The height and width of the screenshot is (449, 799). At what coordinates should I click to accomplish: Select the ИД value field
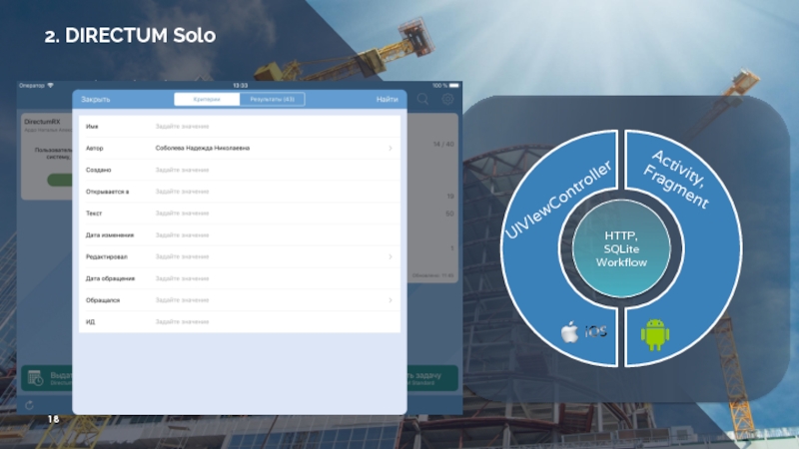(x=182, y=322)
